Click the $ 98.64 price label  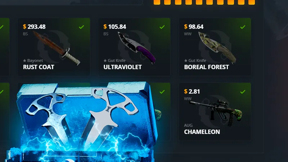[194, 27]
